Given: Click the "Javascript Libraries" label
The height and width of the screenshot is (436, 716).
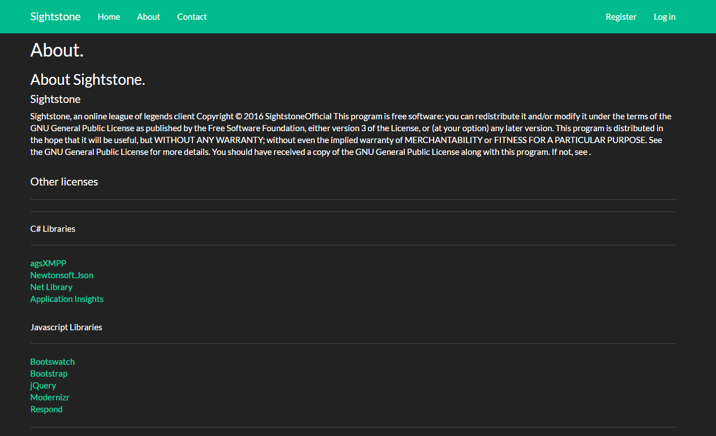Looking at the screenshot, I should coord(66,327).
